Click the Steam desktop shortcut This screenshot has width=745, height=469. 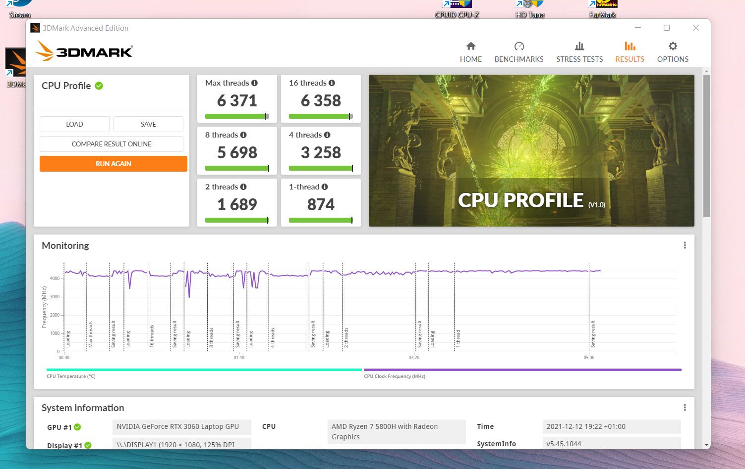[x=19, y=9]
